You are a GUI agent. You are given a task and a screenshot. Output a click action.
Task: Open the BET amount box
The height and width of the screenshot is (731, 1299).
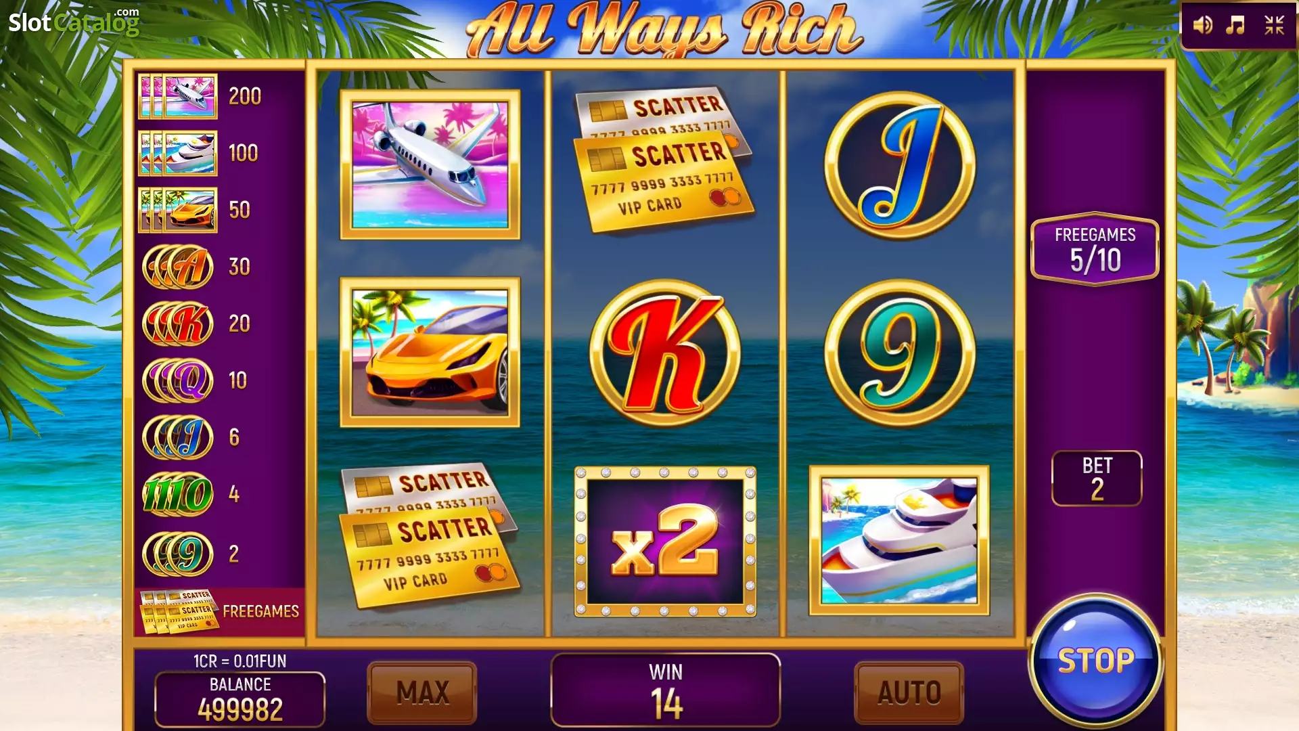coord(1097,479)
